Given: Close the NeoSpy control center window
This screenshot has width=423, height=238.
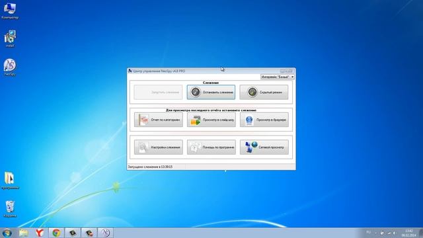Looking at the screenshot, I should click(x=291, y=71).
